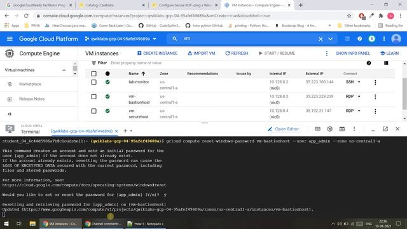The height and width of the screenshot is (229, 407).
Task: Open the Other bookmarks folder
Action: [354, 25]
